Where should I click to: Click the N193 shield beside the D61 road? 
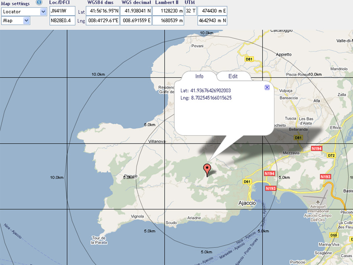pos(270,189)
